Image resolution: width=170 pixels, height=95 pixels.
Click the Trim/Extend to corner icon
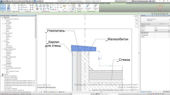click(x=48, y=9)
